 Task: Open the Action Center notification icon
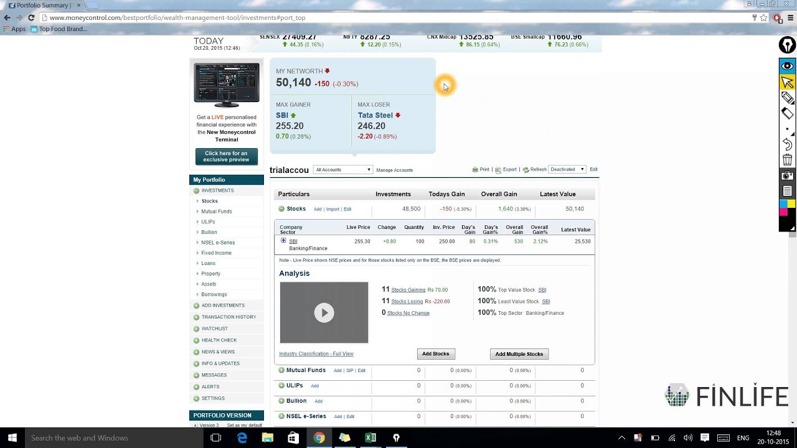coord(705,438)
